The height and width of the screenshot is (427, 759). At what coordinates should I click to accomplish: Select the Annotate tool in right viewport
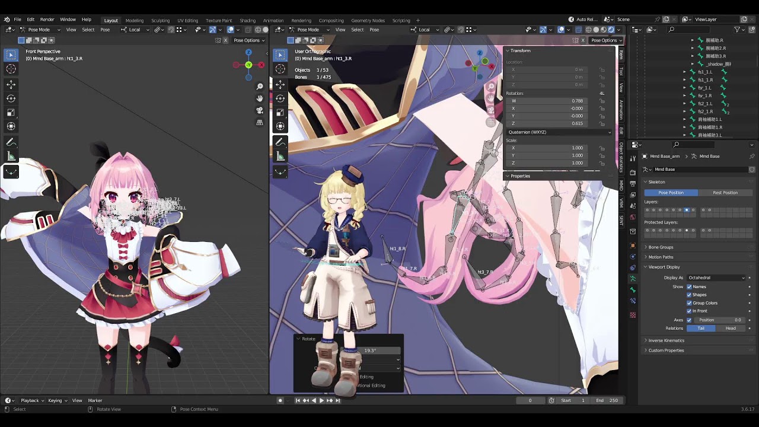(280, 142)
